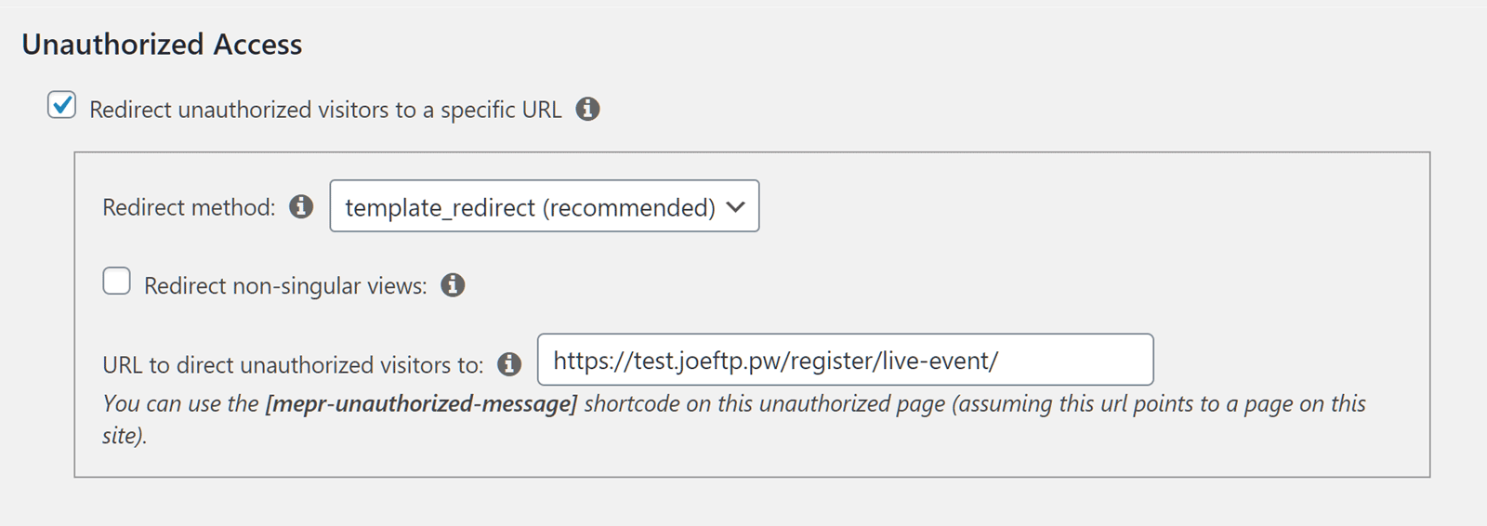The height and width of the screenshot is (526, 1487).
Task: Open the template_redirect (recommended) dropdown
Action: [x=545, y=206]
